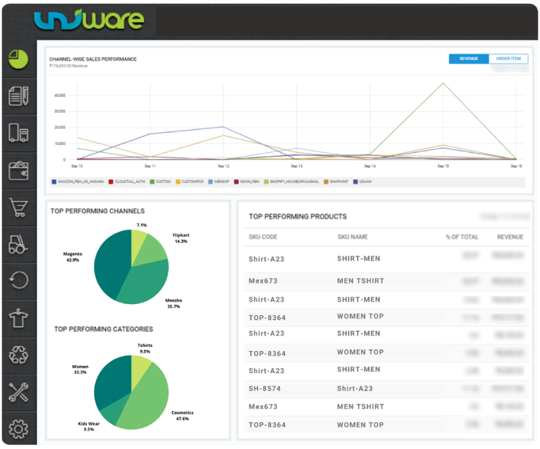The width and height of the screenshot is (540, 449).
Task: Click the 40,000 y-axis label
Action: coord(60,95)
